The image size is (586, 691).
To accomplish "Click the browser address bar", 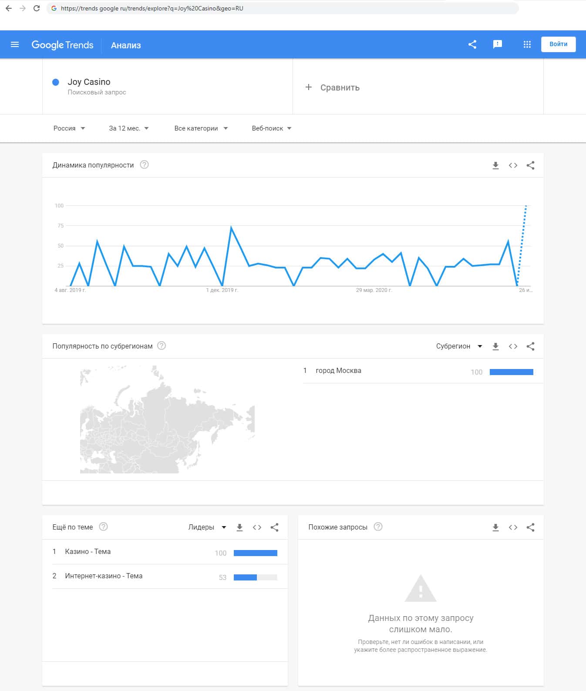I will 283,8.
